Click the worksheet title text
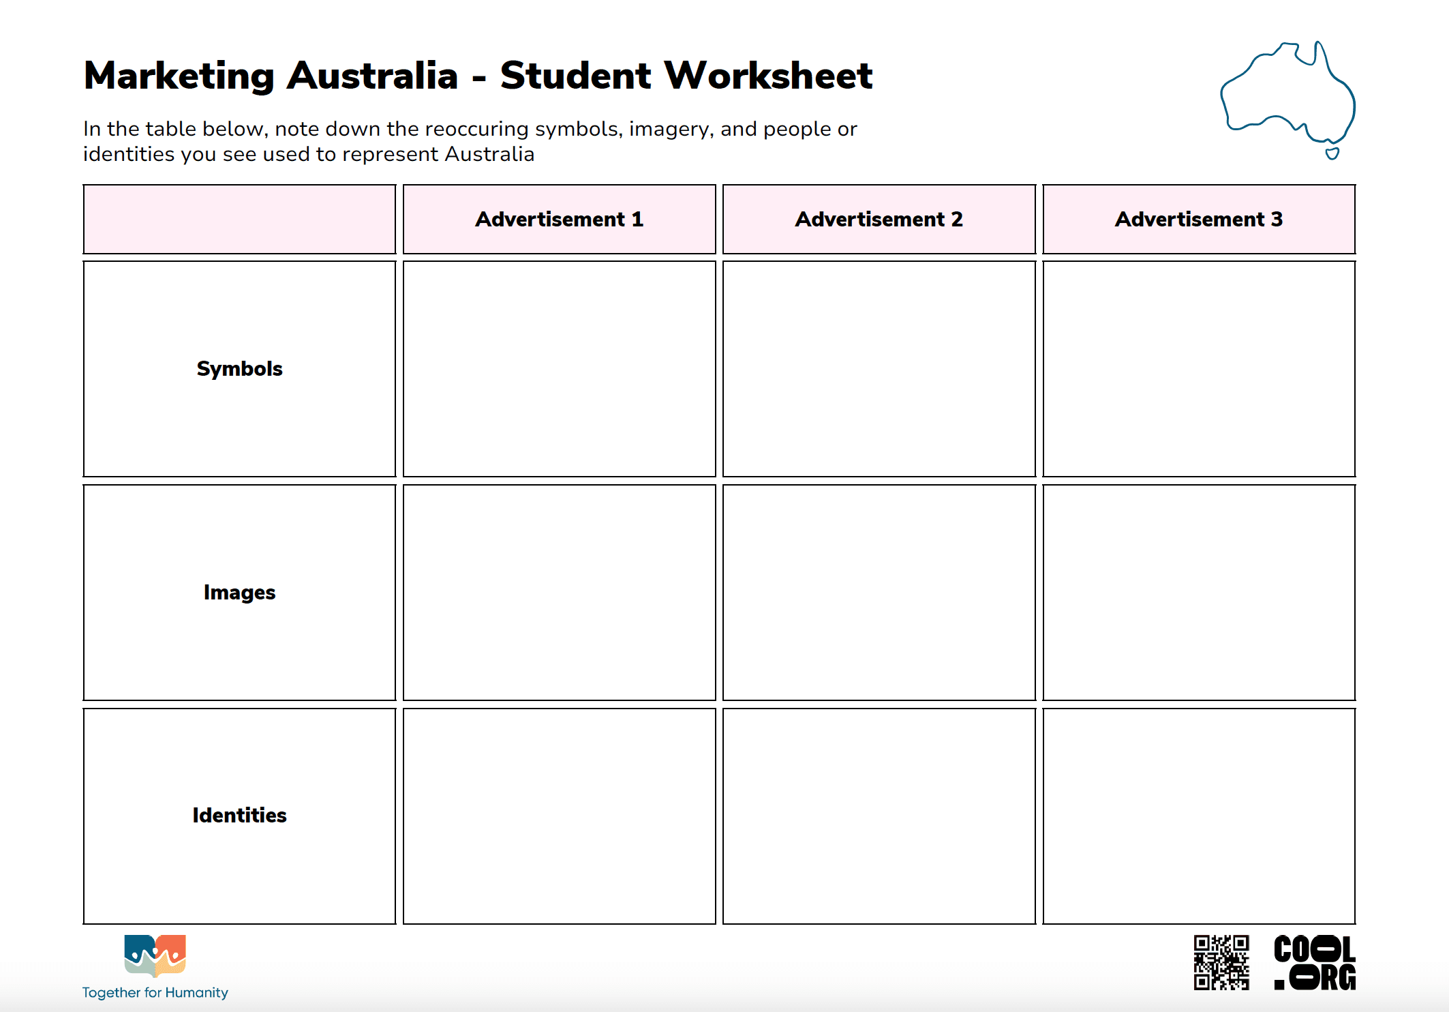Viewport: 1449px width, 1012px height. tap(477, 75)
